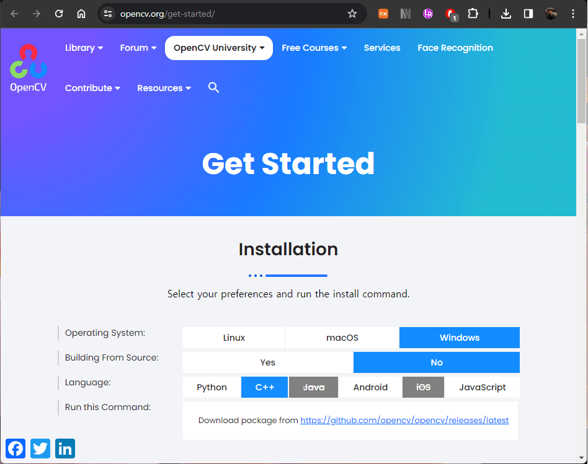Screen dimensions: 588x464
Task: Open the site search magnifier icon
Action: click(x=214, y=88)
